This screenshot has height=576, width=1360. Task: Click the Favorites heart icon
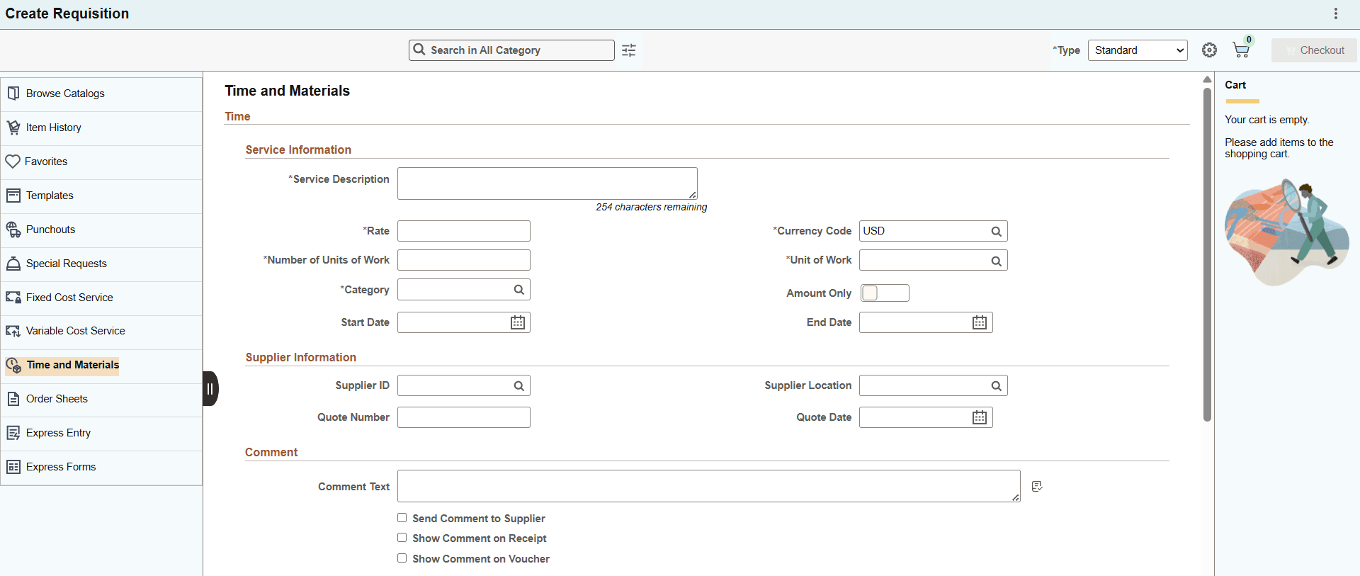coord(13,162)
